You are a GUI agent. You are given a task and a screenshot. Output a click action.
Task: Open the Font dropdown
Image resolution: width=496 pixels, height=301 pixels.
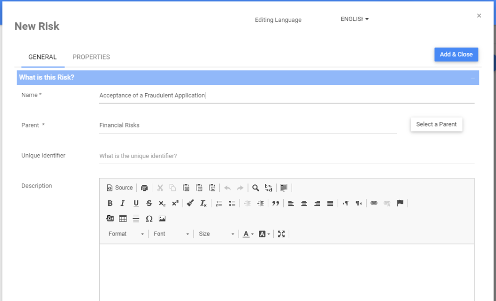tap(171, 234)
